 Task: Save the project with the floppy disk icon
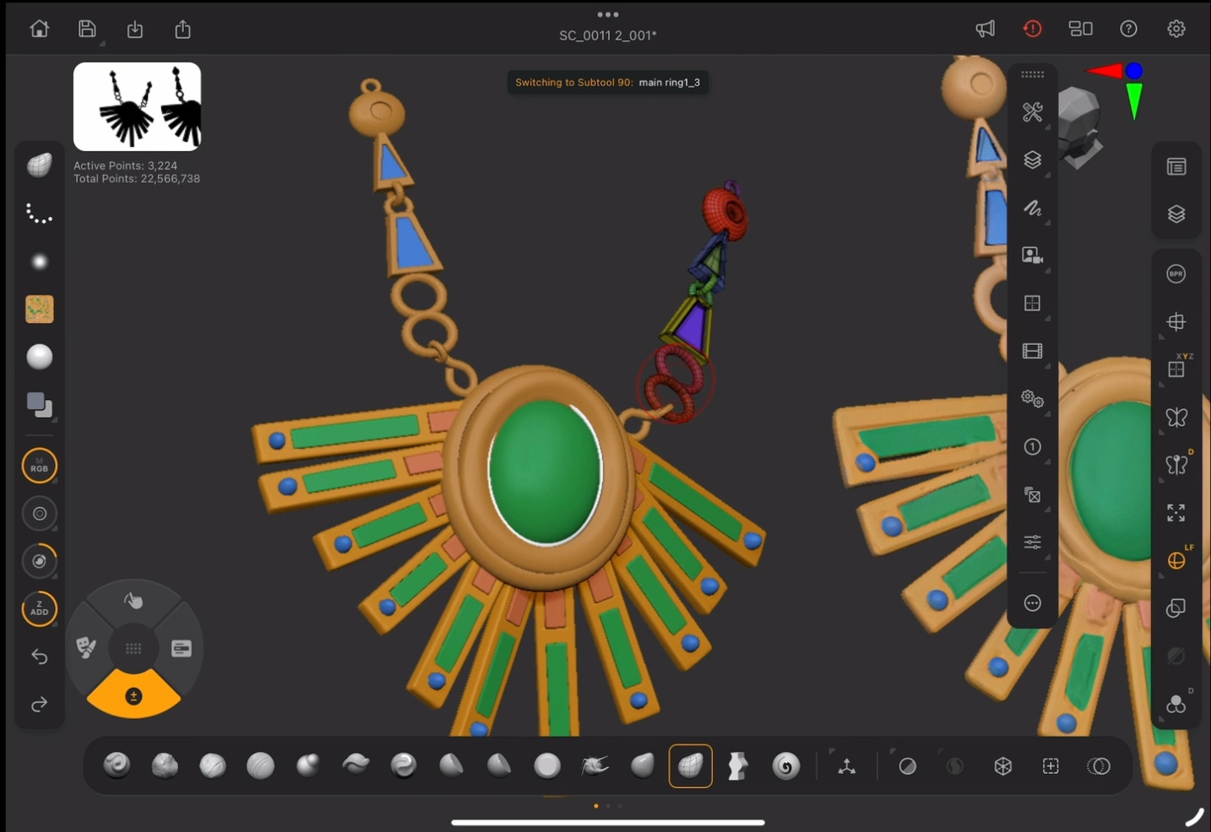tap(87, 29)
